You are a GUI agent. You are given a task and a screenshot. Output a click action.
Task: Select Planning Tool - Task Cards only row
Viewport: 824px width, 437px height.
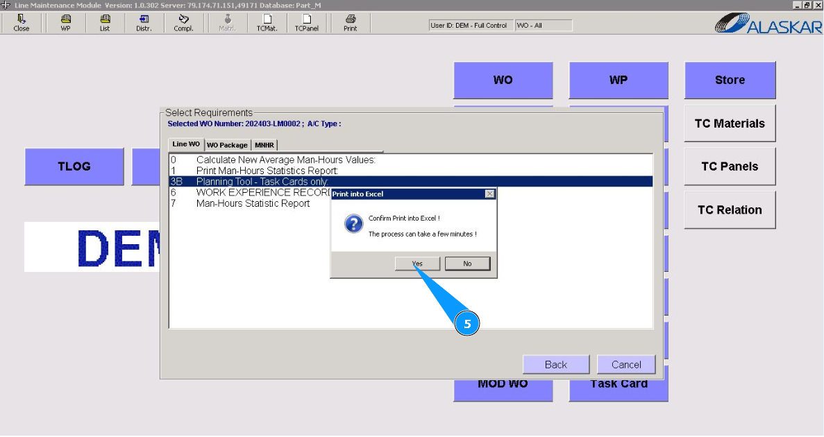coord(410,182)
